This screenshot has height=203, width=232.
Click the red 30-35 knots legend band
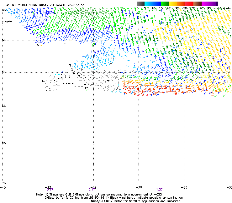(189, 4)
